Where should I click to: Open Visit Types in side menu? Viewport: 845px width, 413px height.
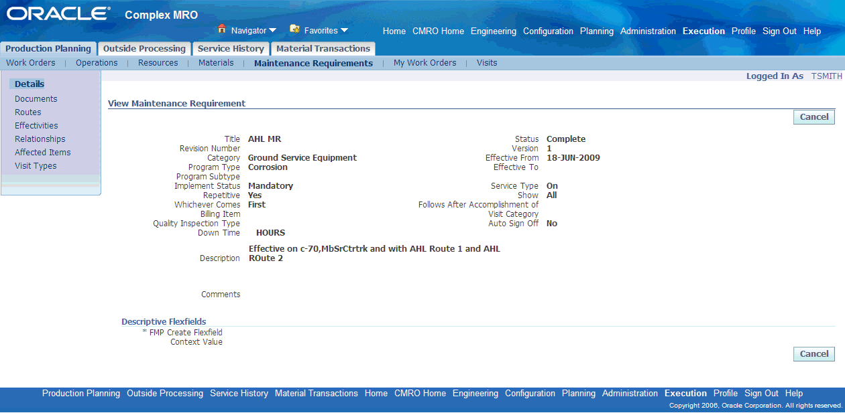pyautogui.click(x=36, y=166)
